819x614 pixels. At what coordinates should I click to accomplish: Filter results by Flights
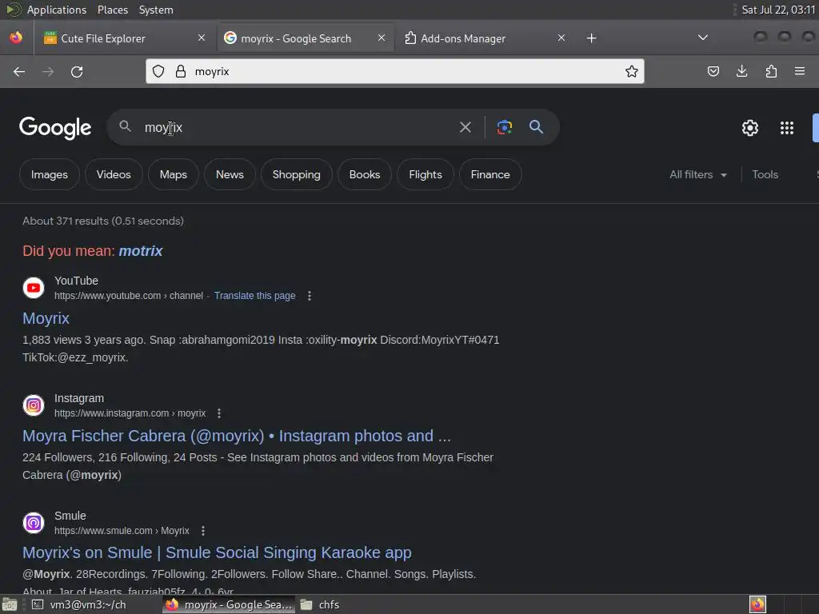pos(425,174)
